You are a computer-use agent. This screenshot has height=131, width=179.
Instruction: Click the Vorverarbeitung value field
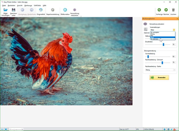[174, 57]
